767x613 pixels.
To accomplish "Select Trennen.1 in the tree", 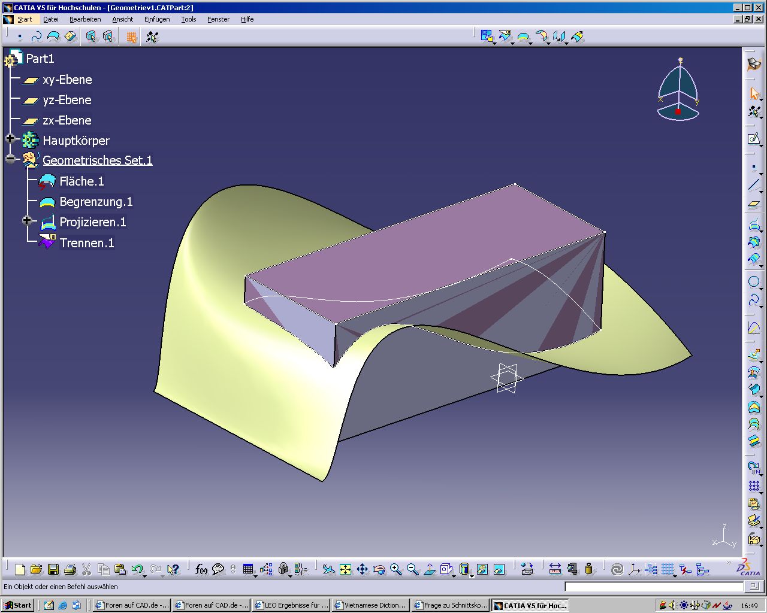I will 87,243.
